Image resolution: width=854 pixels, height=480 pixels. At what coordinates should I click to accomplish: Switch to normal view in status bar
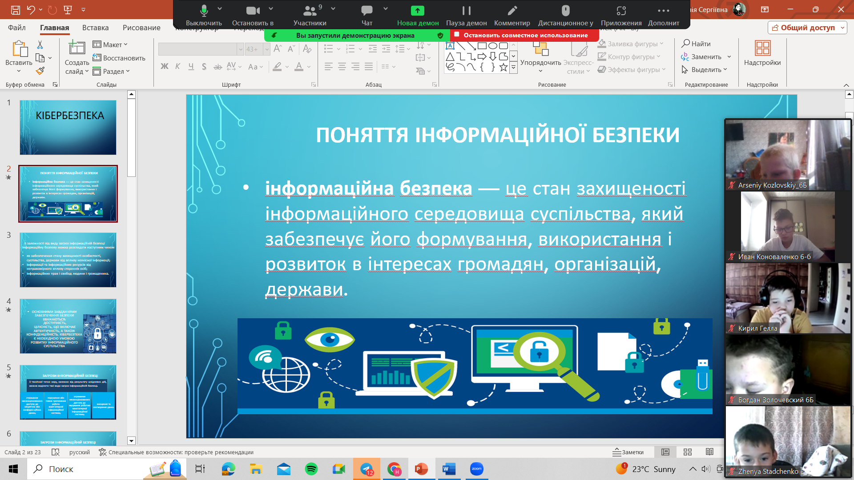pyautogui.click(x=665, y=452)
